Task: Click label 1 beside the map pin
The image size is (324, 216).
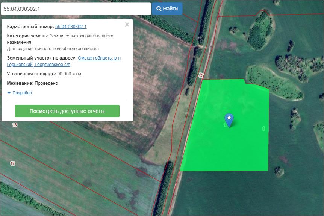Action: 225,125
